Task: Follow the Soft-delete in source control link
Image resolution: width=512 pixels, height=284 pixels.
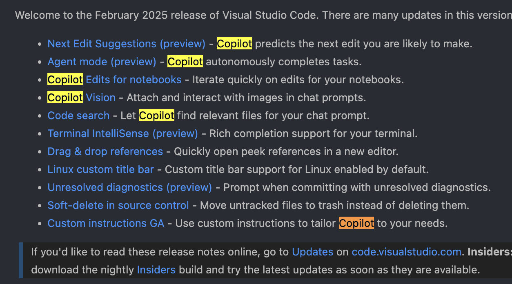Action: click(x=118, y=205)
